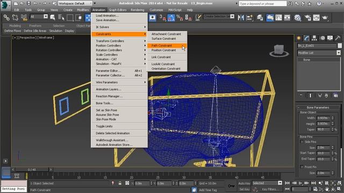Toggle Percent Snap
The width and height of the screenshot is (344, 193).
[180, 18]
